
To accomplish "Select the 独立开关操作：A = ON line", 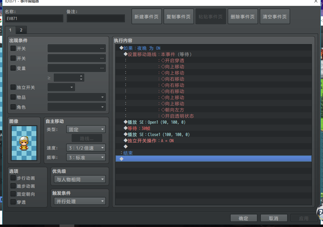I will (x=213, y=141).
